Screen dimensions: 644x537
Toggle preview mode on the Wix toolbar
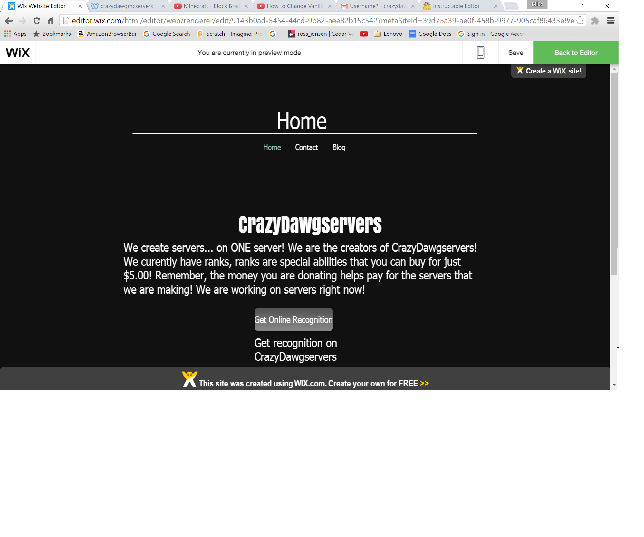tap(575, 52)
